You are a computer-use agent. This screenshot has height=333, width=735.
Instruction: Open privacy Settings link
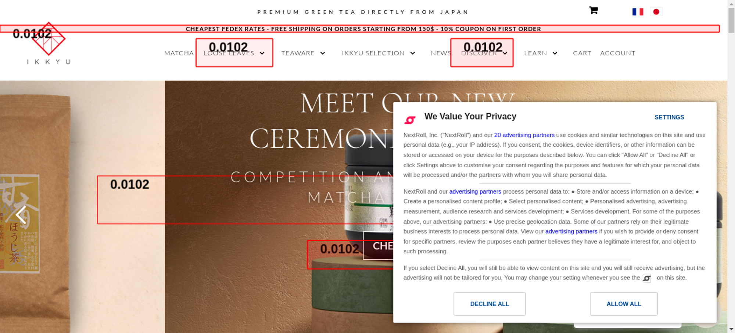669,117
